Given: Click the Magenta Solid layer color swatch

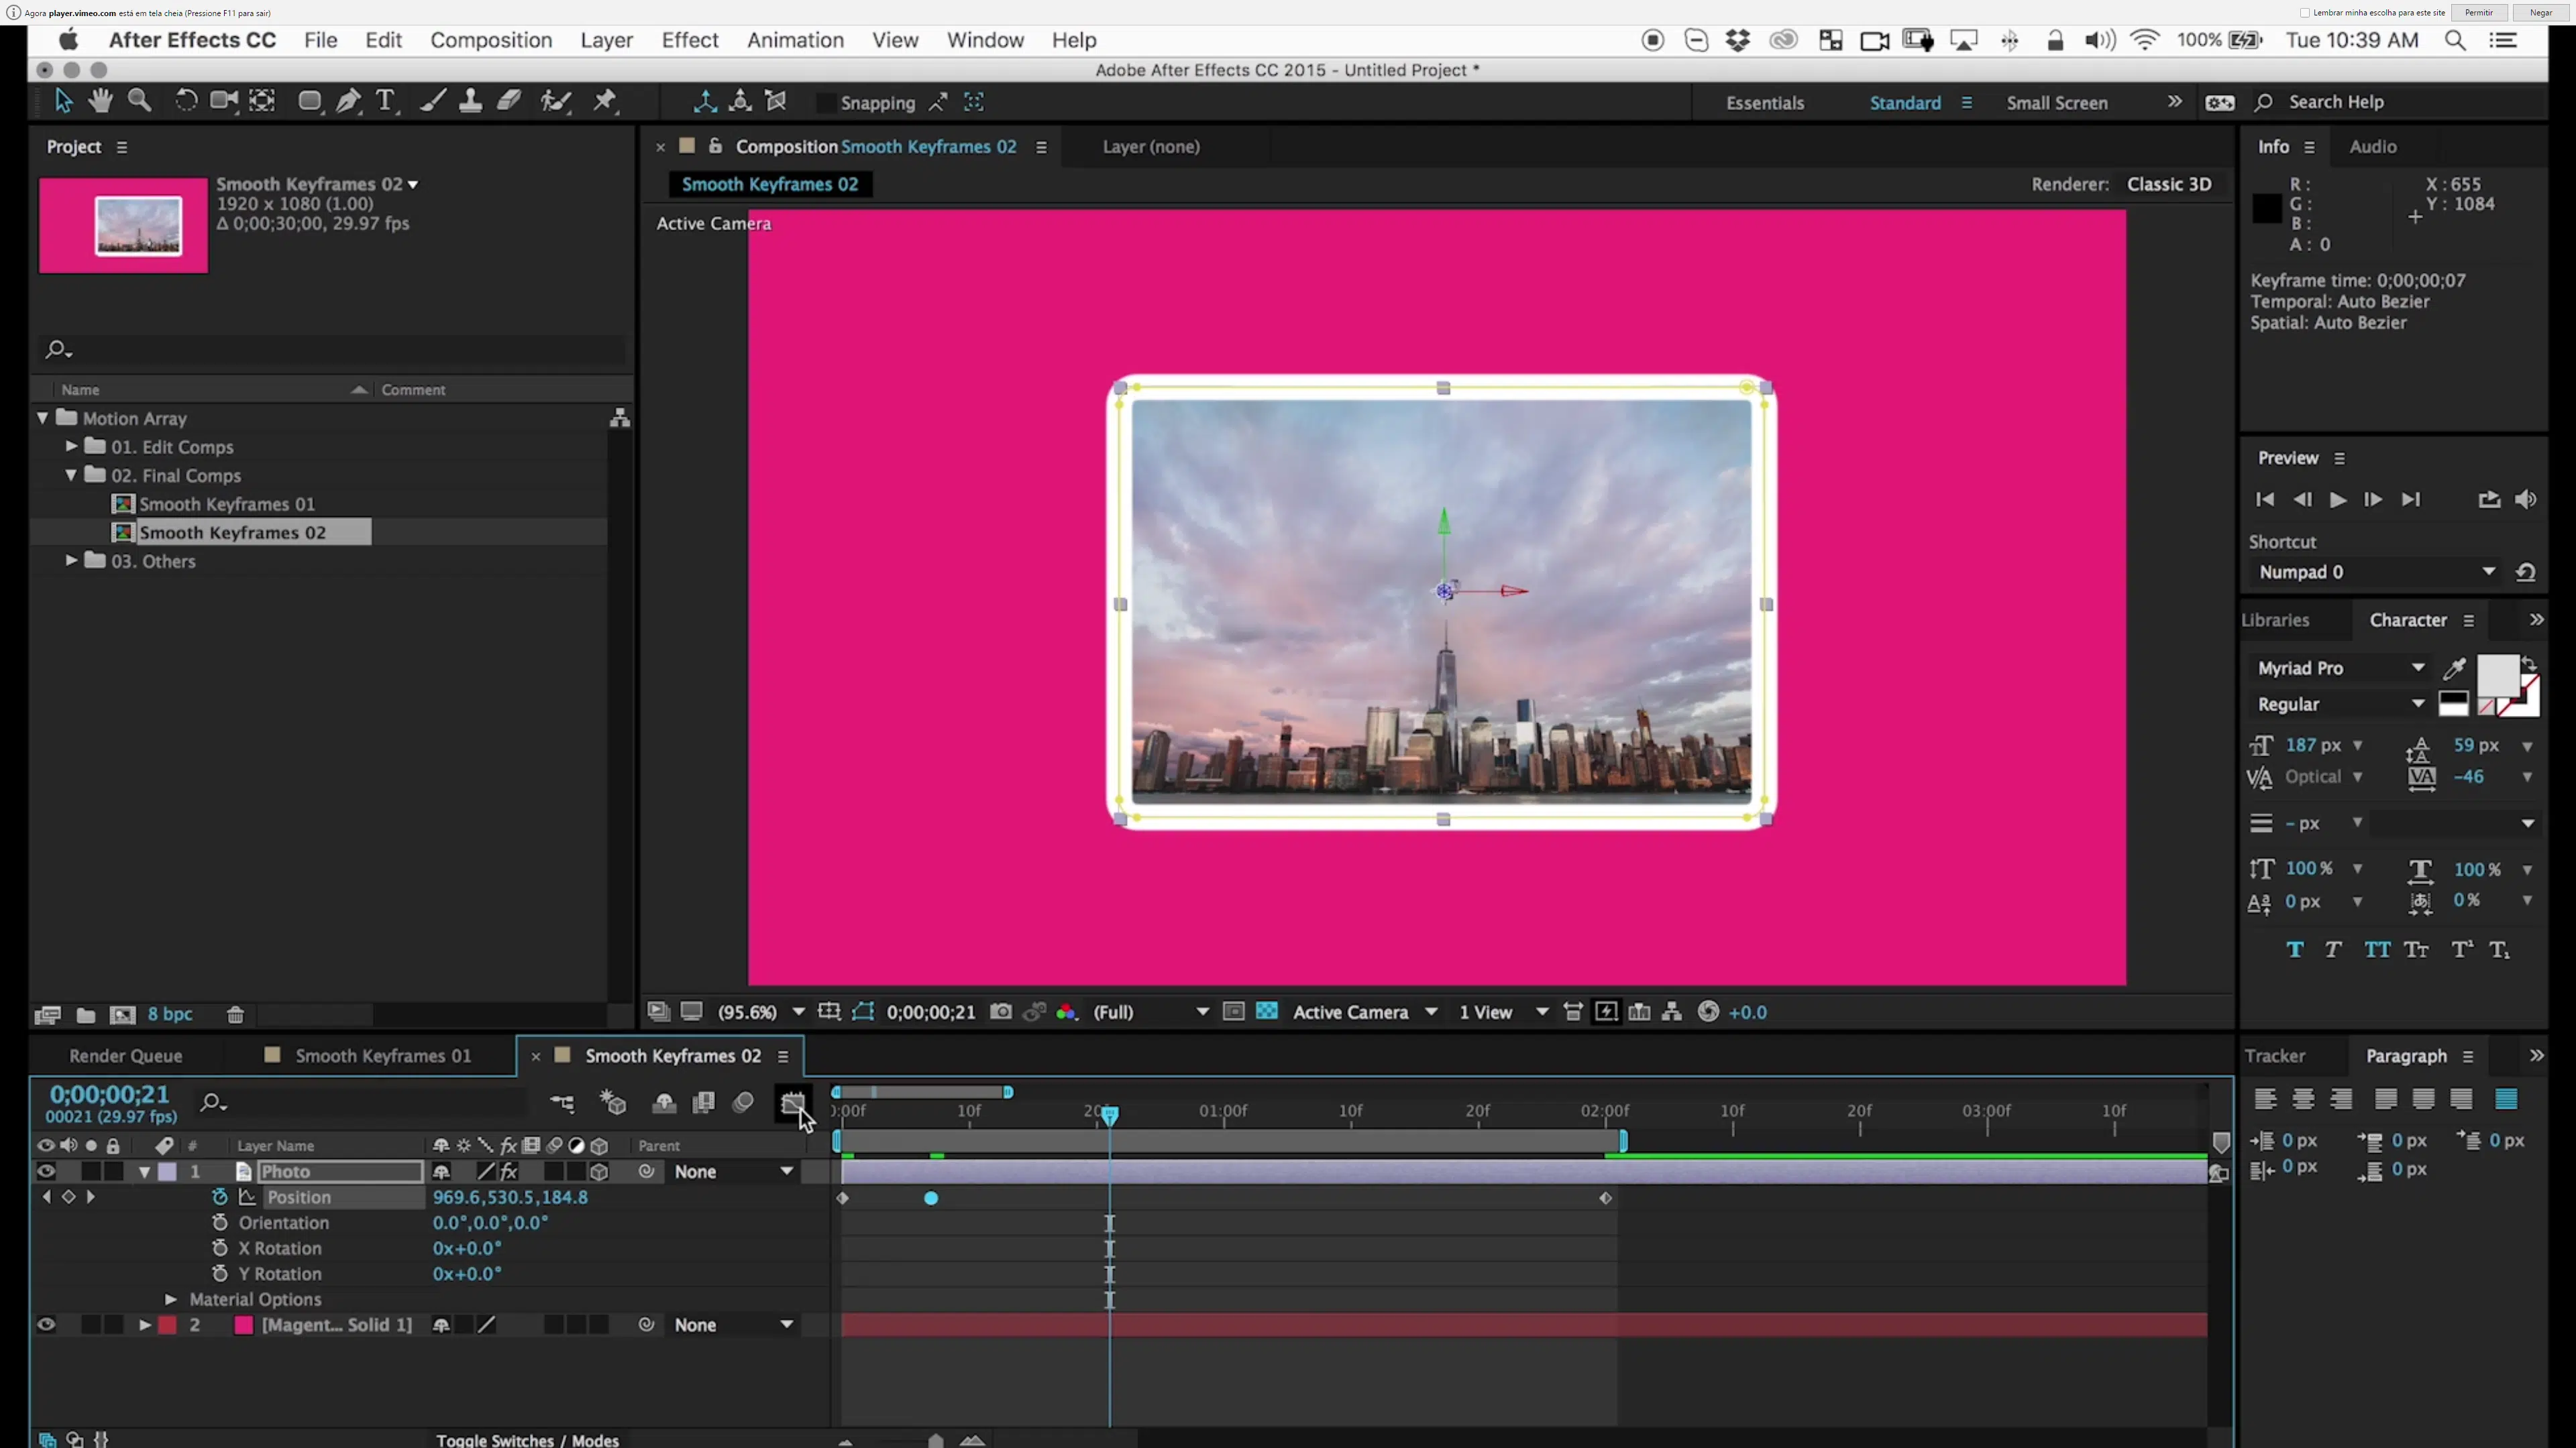Looking at the screenshot, I should (x=243, y=1325).
